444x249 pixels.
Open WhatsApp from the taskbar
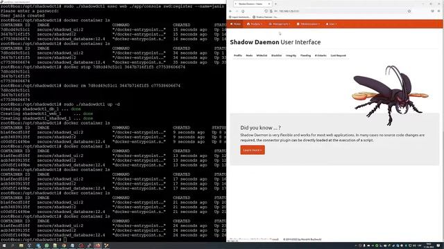[x=46, y=246]
